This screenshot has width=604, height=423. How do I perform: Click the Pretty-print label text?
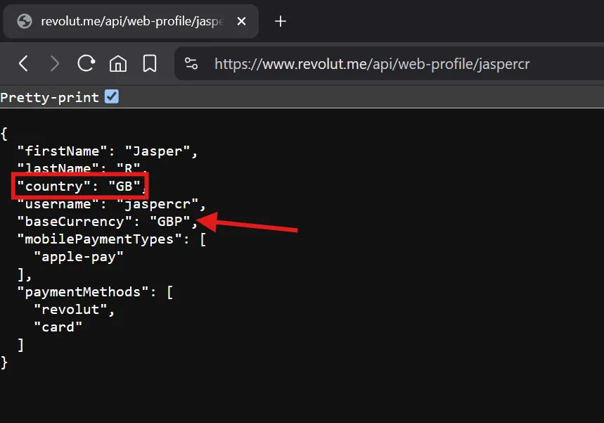tap(50, 97)
